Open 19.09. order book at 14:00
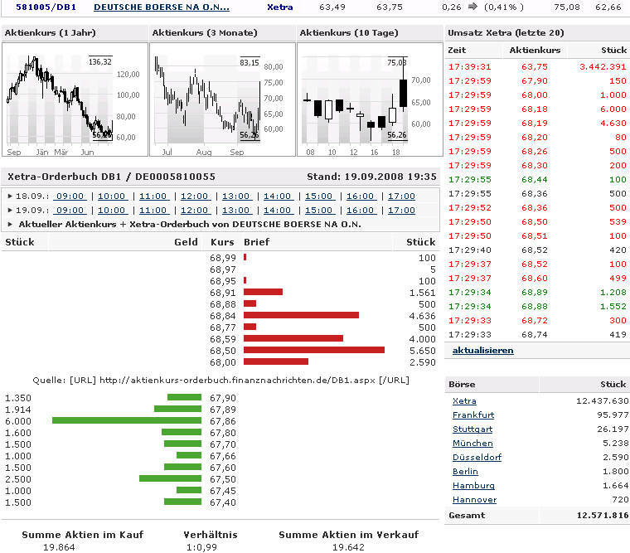The width and height of the screenshot is (630, 553). [278, 211]
